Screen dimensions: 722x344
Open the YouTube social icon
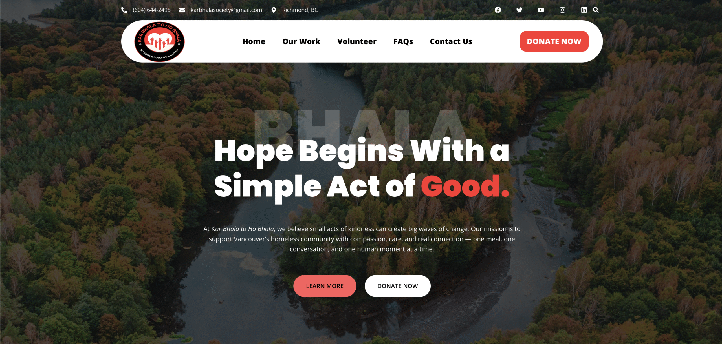pyautogui.click(x=541, y=10)
